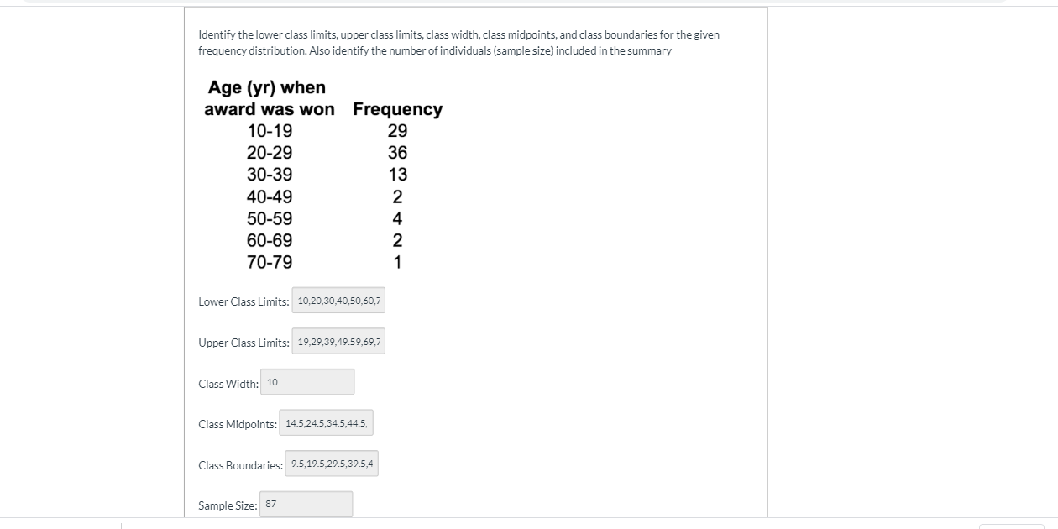Click the Class Boundaries input box
The image size is (1058, 529).
(332, 463)
